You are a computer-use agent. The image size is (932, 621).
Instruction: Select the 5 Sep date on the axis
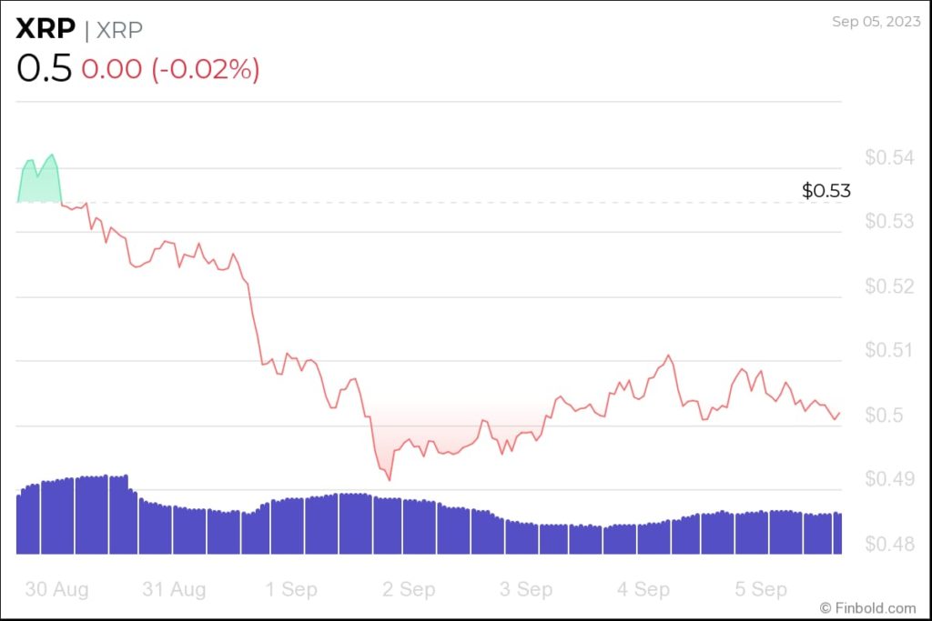tap(761, 589)
